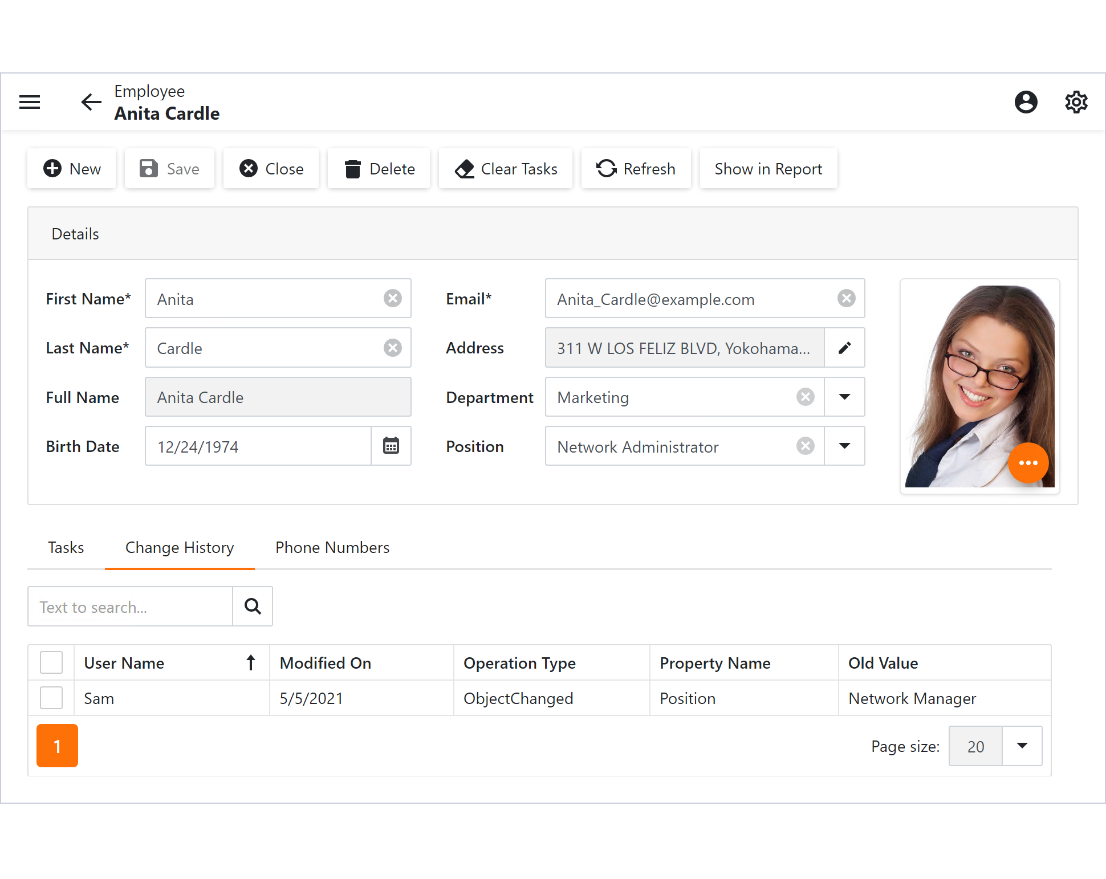Image resolution: width=1106 pixels, height=879 pixels.
Task: Edit the Address field with pencil icon
Action: click(845, 348)
